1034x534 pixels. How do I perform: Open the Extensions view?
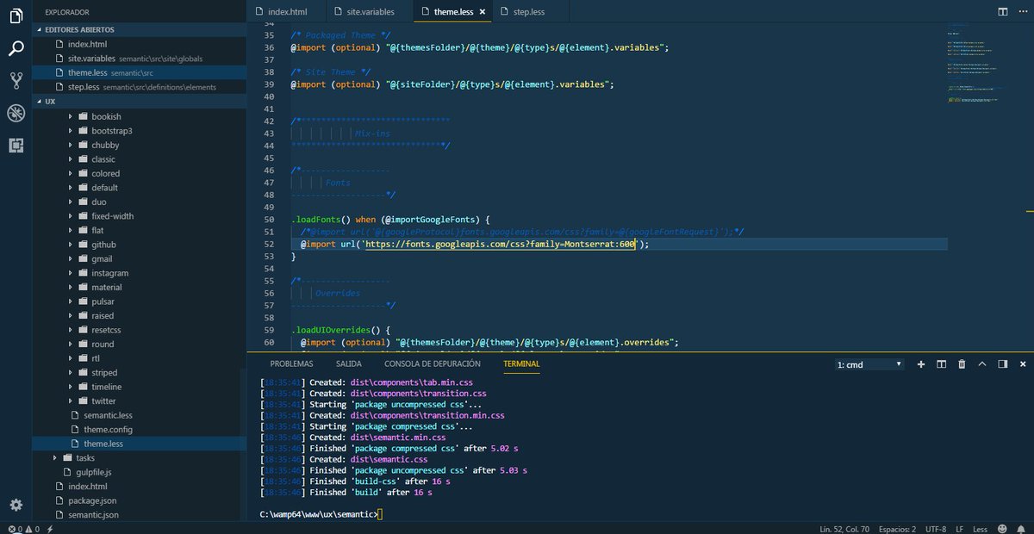(16, 146)
